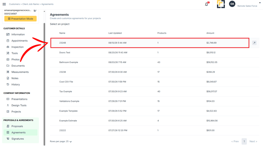The width and height of the screenshot is (263, 146).
Task: Click the Amount column header
Action: coord(210,33)
